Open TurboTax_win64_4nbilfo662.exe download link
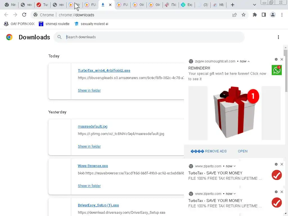 104,71
